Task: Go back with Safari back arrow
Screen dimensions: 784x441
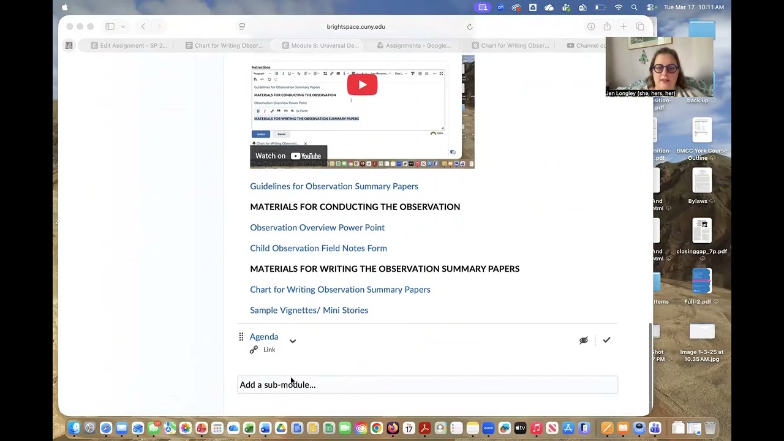Action: tap(143, 26)
